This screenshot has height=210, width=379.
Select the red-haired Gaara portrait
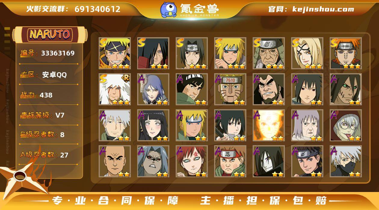point(192,161)
